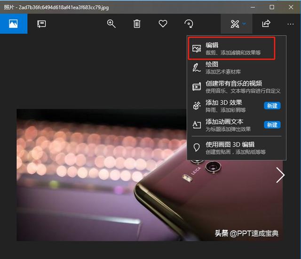Select 创建带有音乐的视频 option
The image size is (301, 259).
(237, 87)
